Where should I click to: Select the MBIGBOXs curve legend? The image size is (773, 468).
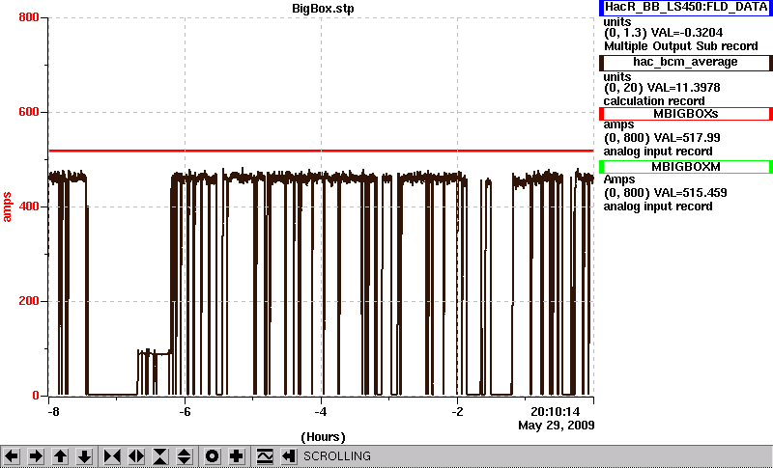pos(686,114)
